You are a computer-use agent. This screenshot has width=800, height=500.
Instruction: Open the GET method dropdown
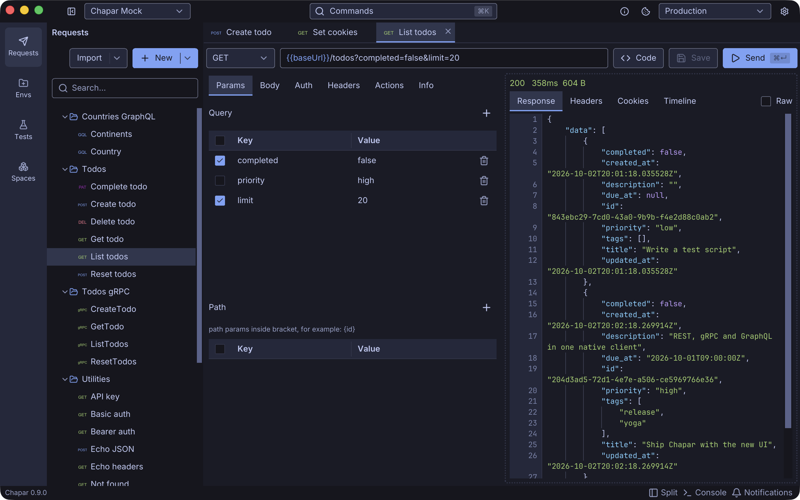[240, 58]
